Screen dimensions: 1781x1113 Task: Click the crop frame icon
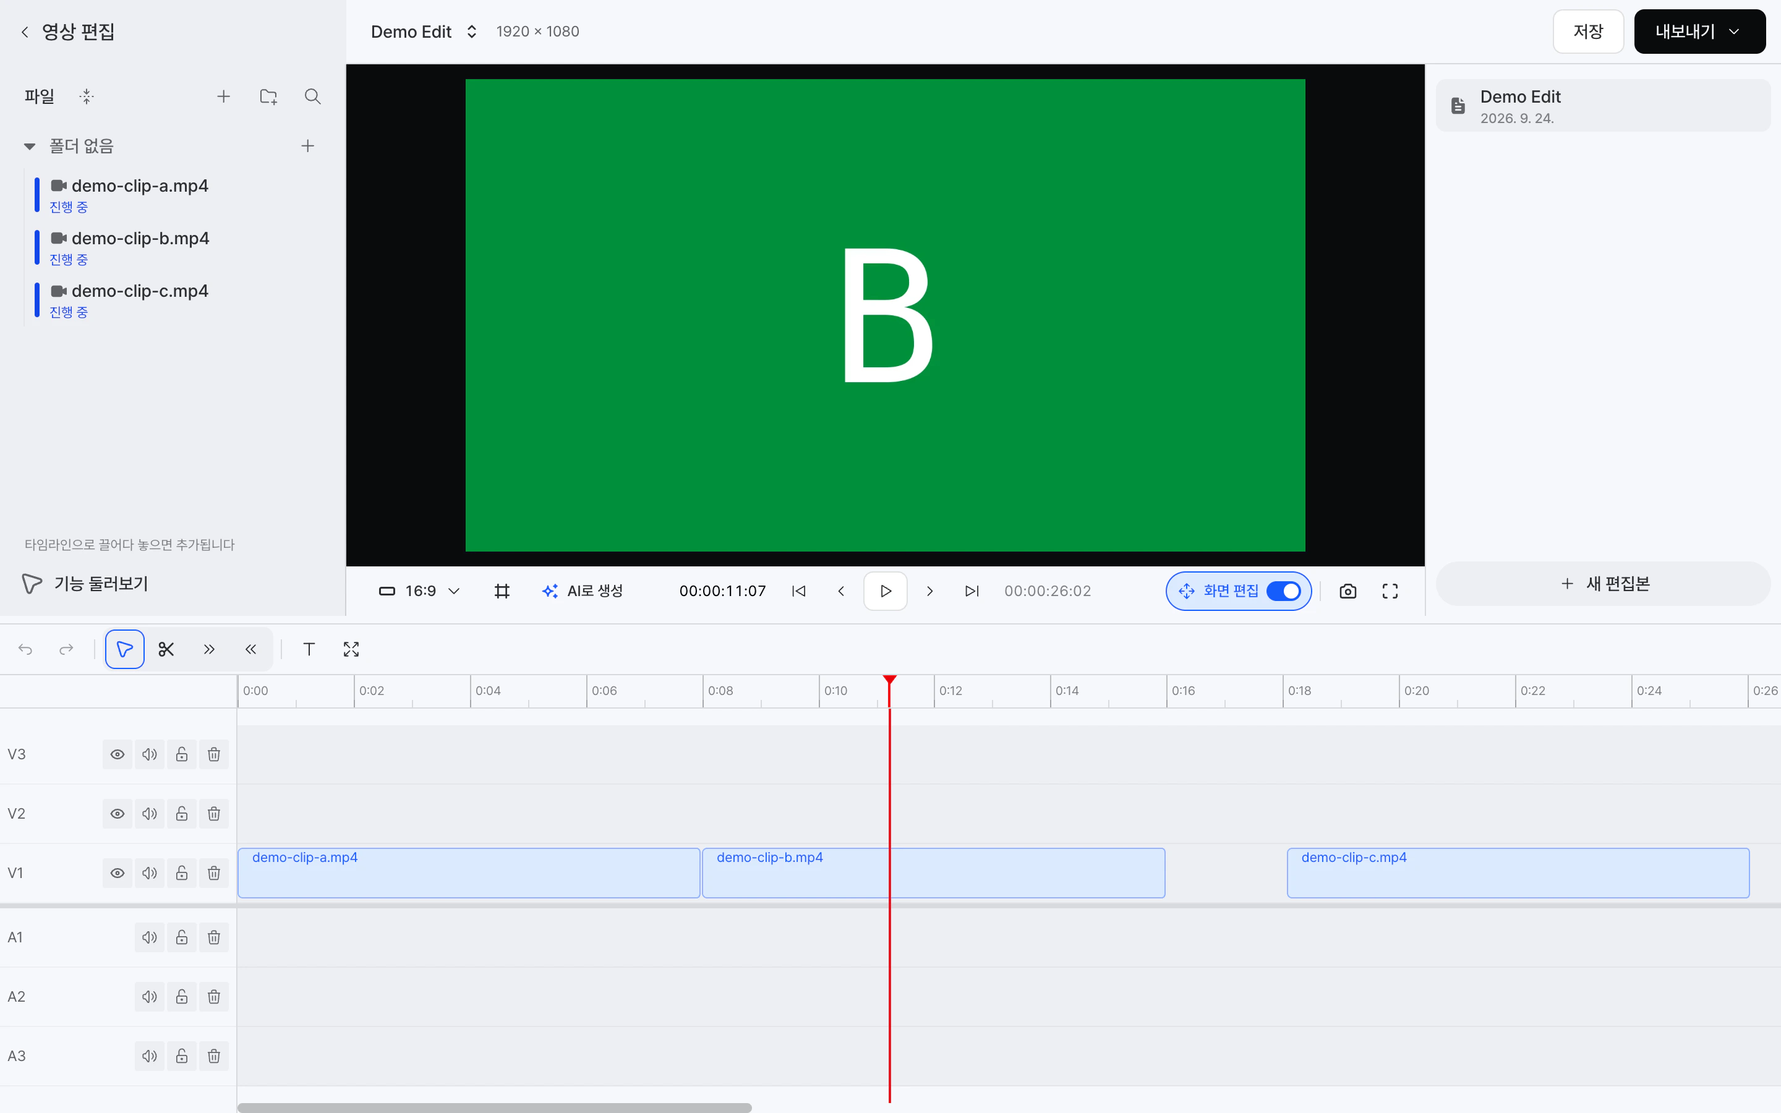502,591
